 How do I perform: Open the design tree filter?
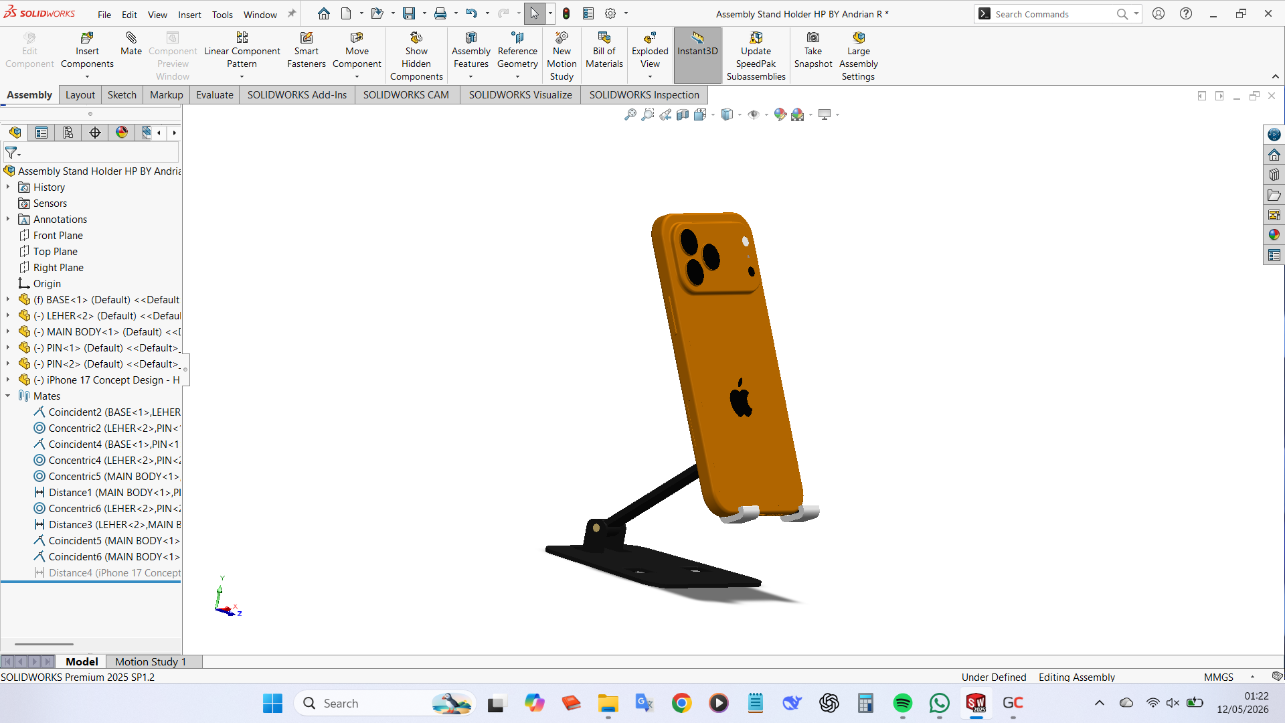pos(12,153)
